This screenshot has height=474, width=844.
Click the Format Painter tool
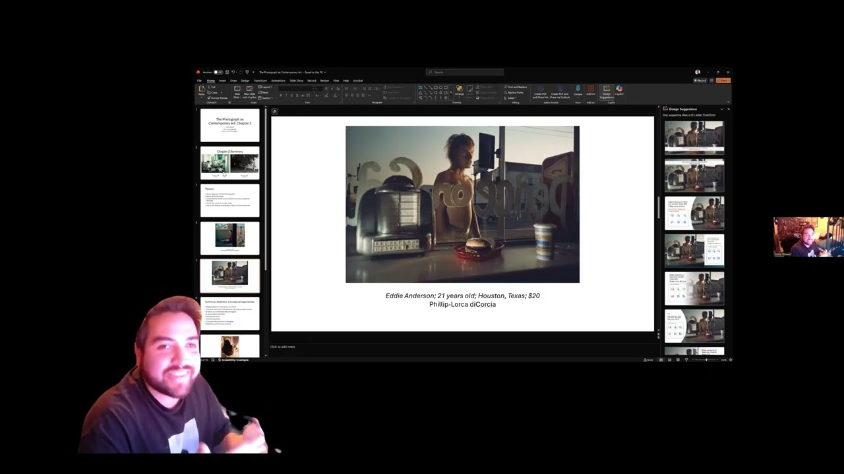[x=217, y=98]
